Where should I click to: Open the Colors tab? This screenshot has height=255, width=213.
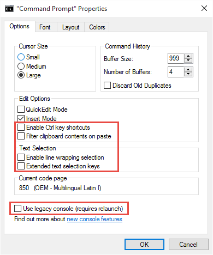click(97, 27)
